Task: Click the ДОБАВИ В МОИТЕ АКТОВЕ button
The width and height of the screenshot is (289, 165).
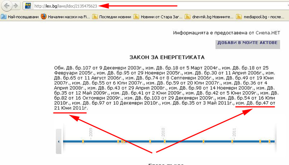Action: 247,43
